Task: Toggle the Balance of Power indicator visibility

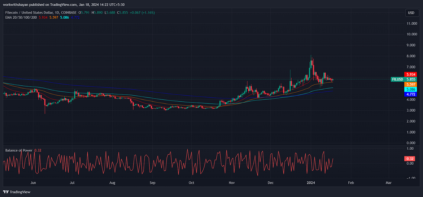Action: 18,150
